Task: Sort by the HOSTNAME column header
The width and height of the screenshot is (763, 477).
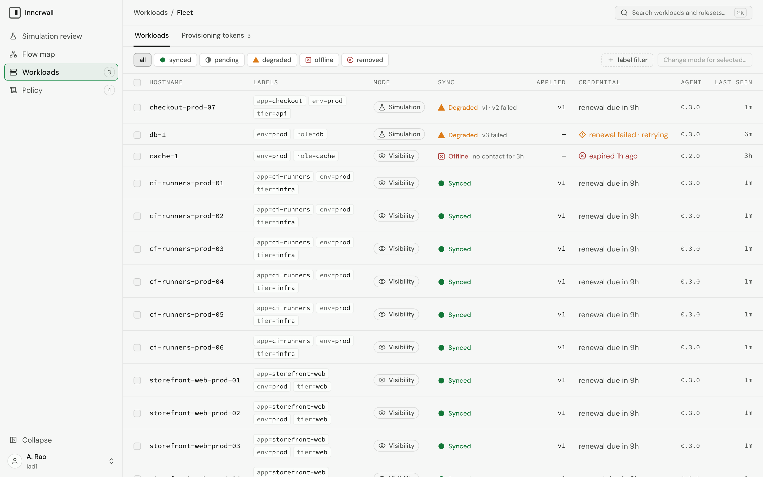Action: (x=166, y=82)
